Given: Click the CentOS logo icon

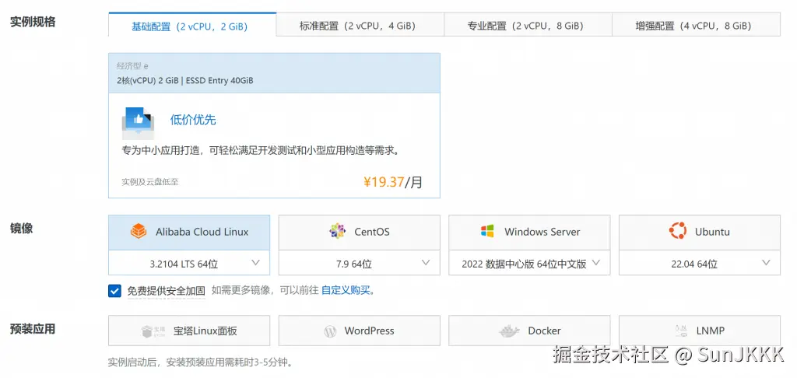Looking at the screenshot, I should [338, 232].
